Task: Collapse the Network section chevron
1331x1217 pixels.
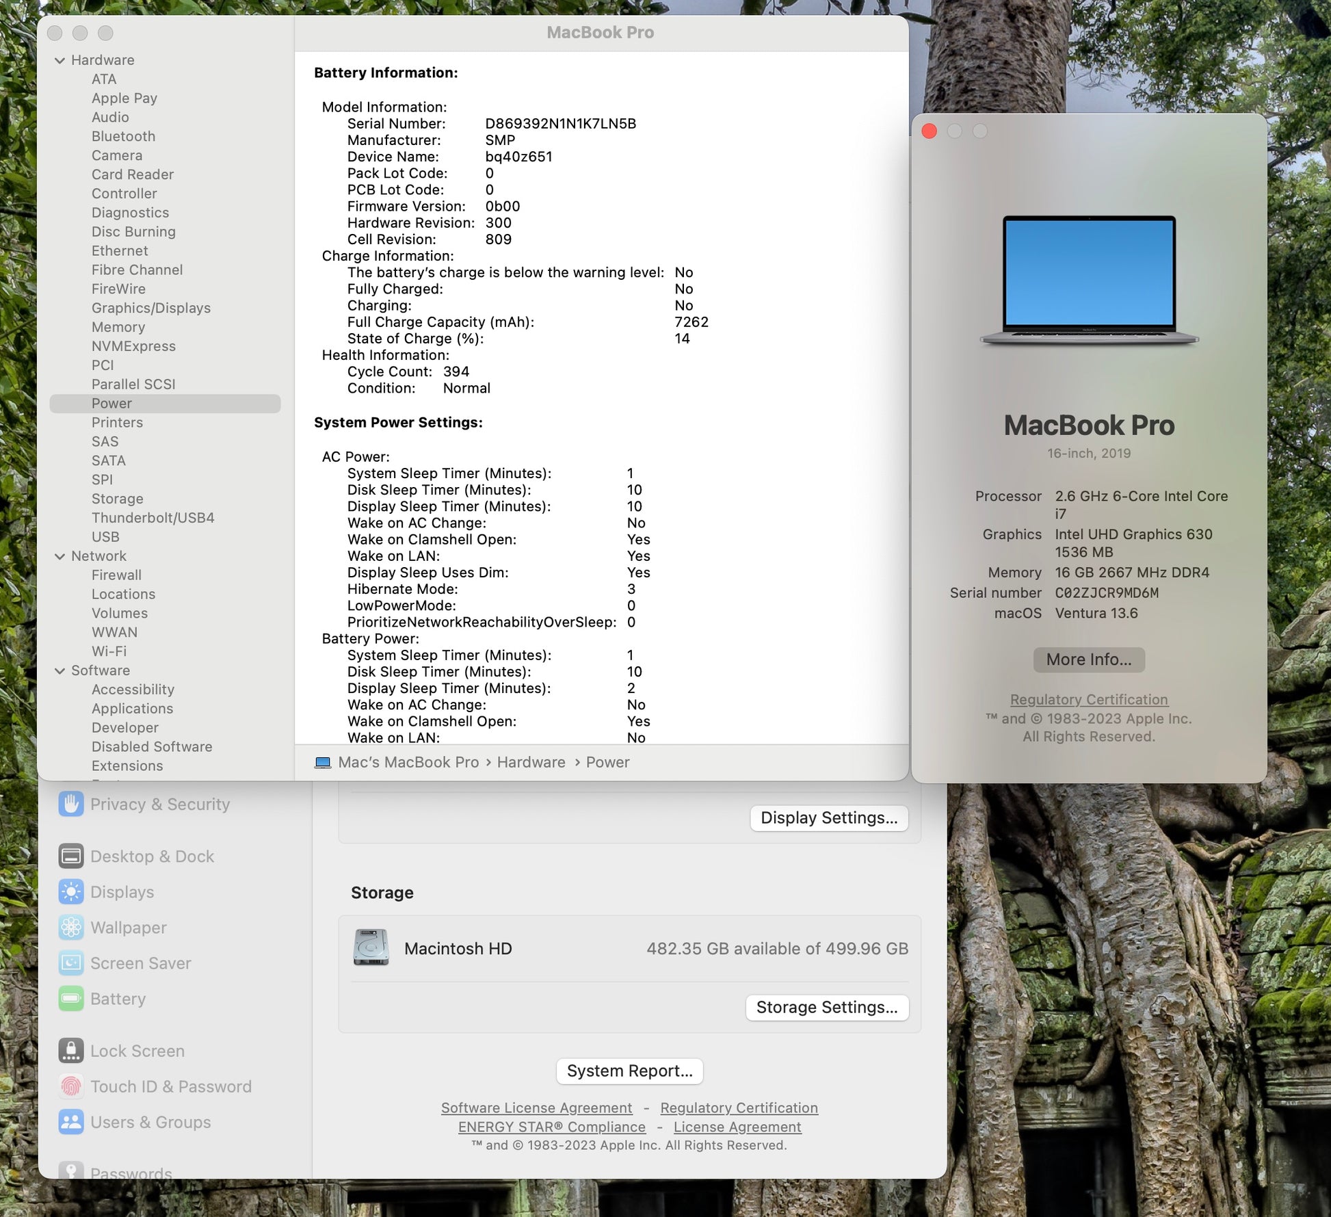Action: pos(60,556)
